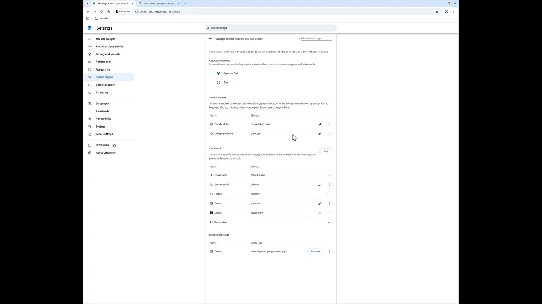542x304 pixels.
Task: Open more actions for History site search
Action: tap(329, 194)
